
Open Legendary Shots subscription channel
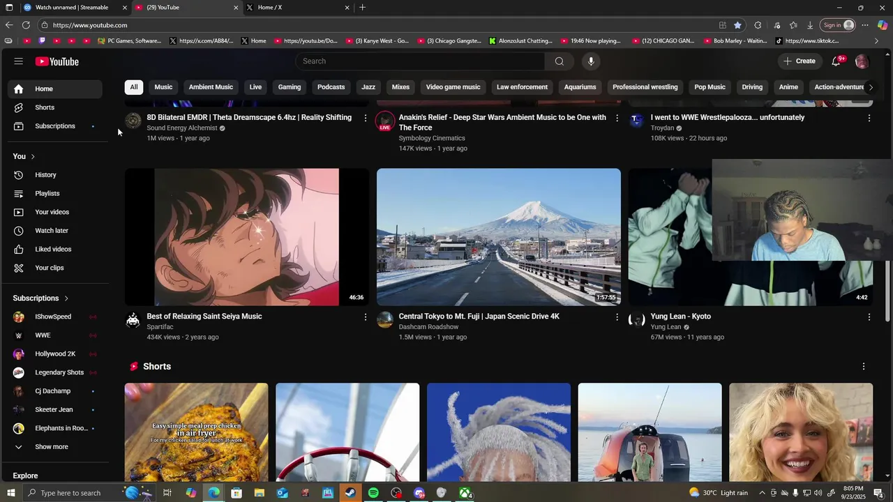point(55,373)
